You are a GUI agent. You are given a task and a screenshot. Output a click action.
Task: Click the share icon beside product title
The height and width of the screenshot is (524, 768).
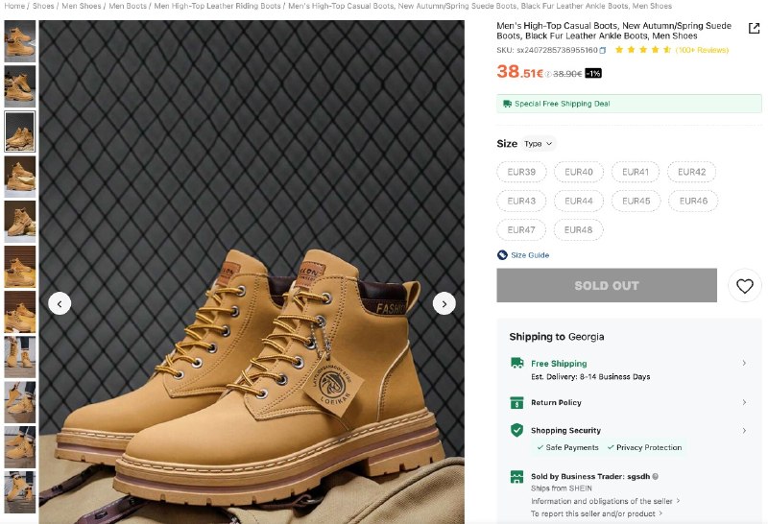point(754,28)
